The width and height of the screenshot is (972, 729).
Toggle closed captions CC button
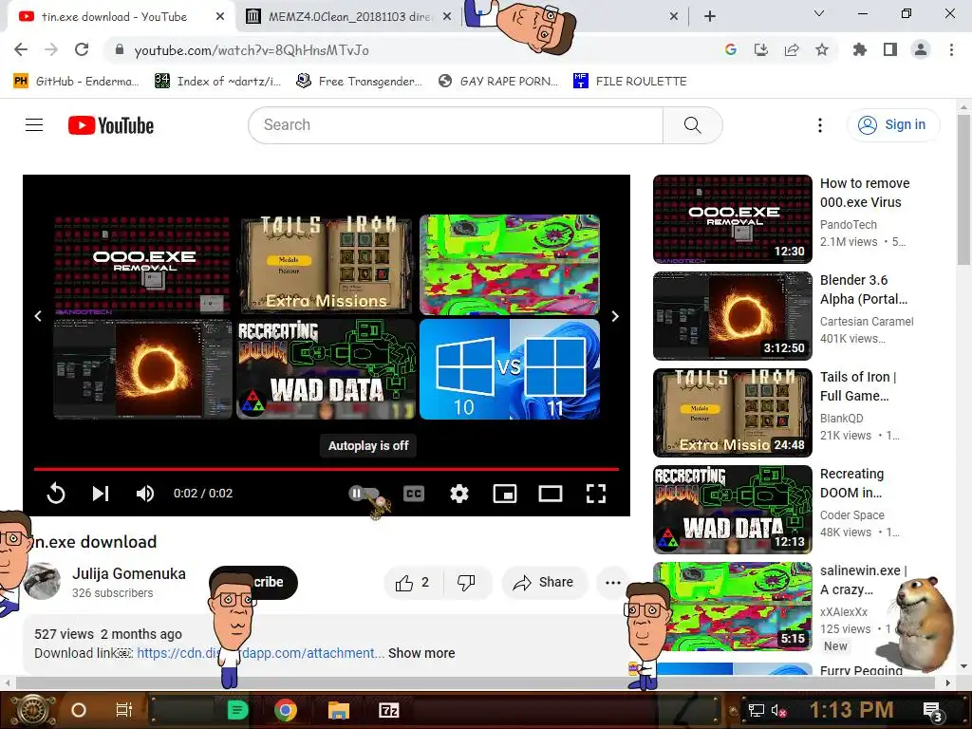coord(414,494)
